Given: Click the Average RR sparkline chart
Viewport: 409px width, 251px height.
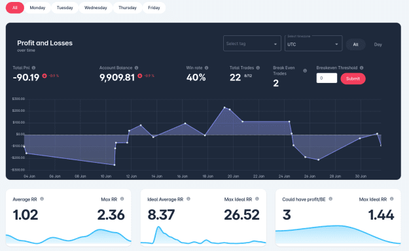Looking at the screenshot, I should [x=68, y=237].
